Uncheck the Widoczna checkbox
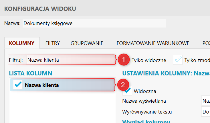The width and height of the screenshot is (210, 123). (127, 91)
